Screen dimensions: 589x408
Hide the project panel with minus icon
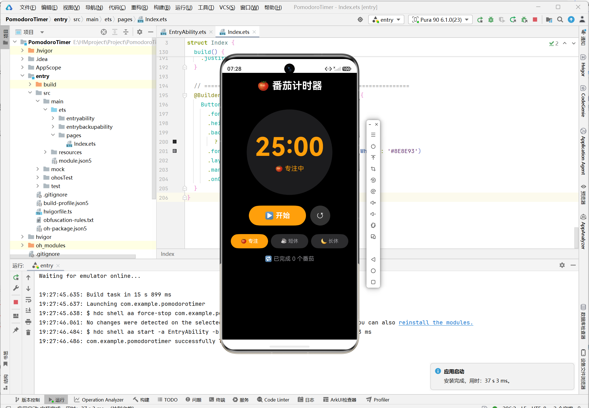click(x=151, y=32)
